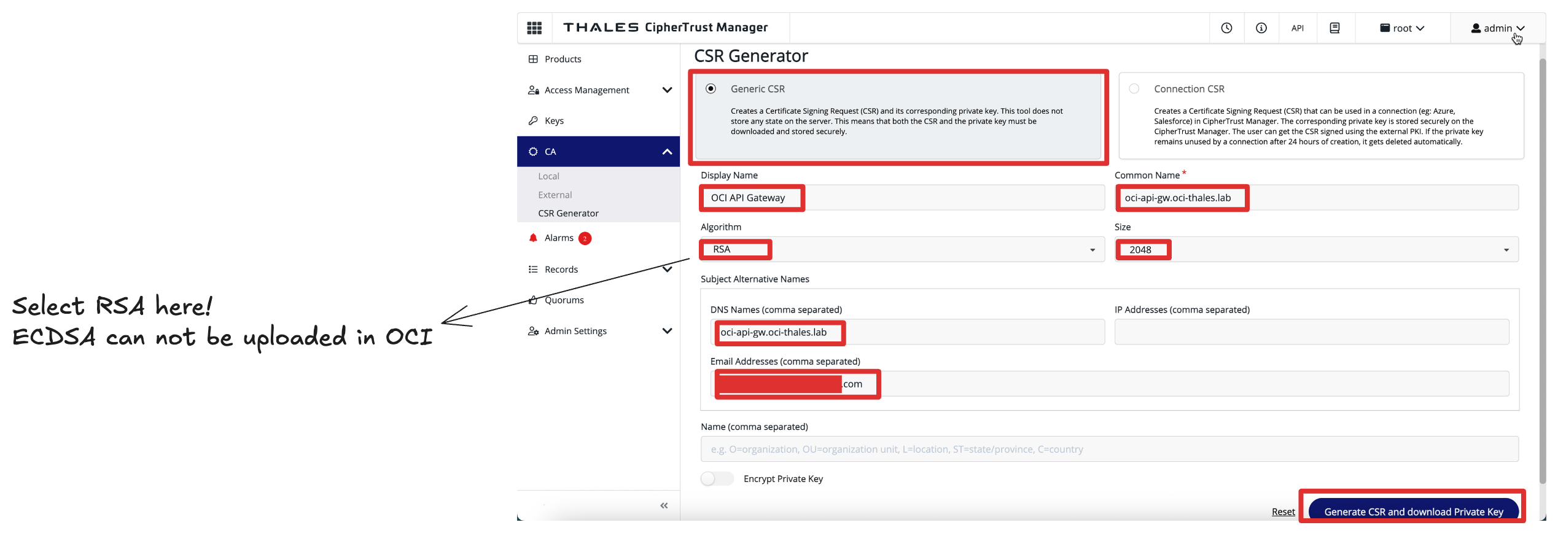Open the API playground icon

pos(1297,28)
